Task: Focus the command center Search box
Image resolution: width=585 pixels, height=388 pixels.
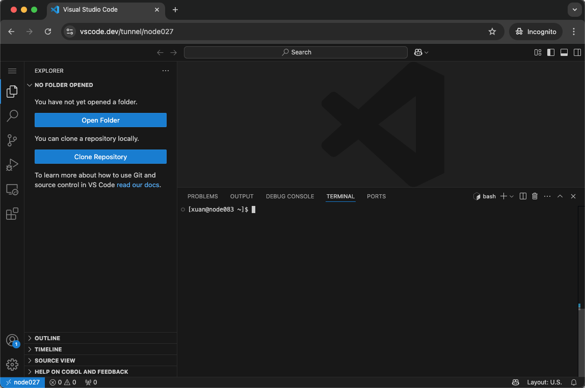Action: 296,52
